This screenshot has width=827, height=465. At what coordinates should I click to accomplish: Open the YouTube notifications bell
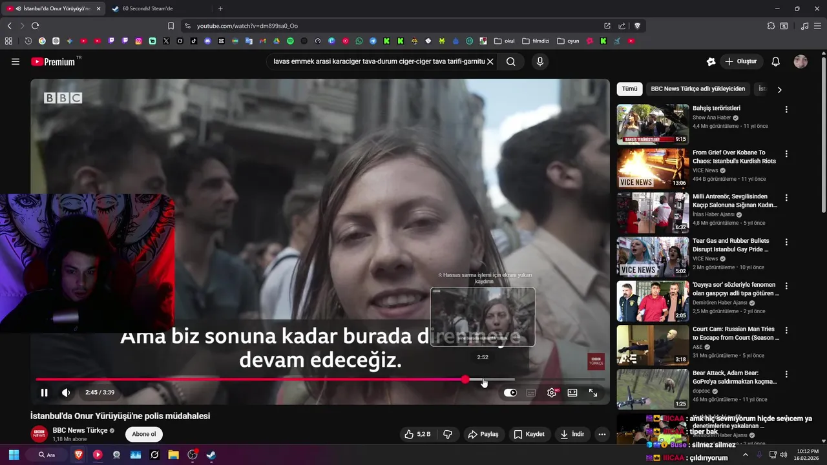pyautogui.click(x=776, y=61)
